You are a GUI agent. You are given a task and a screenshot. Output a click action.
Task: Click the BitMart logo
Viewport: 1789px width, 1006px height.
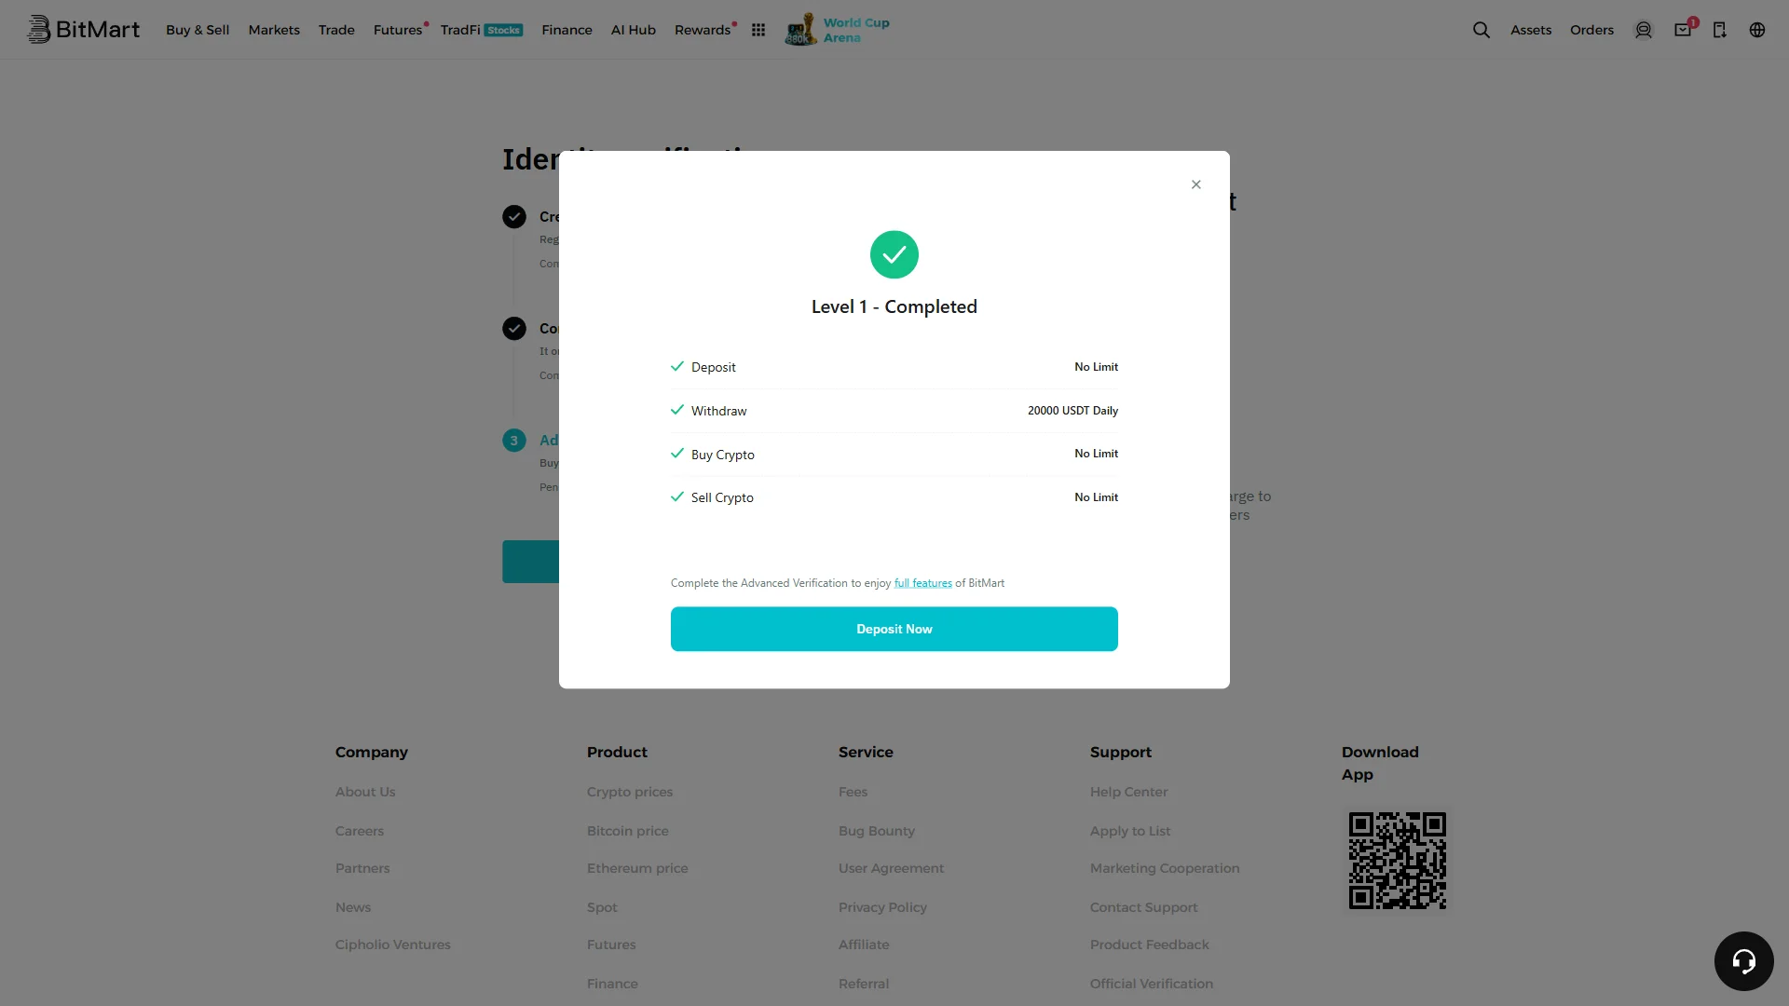pyautogui.click(x=83, y=30)
